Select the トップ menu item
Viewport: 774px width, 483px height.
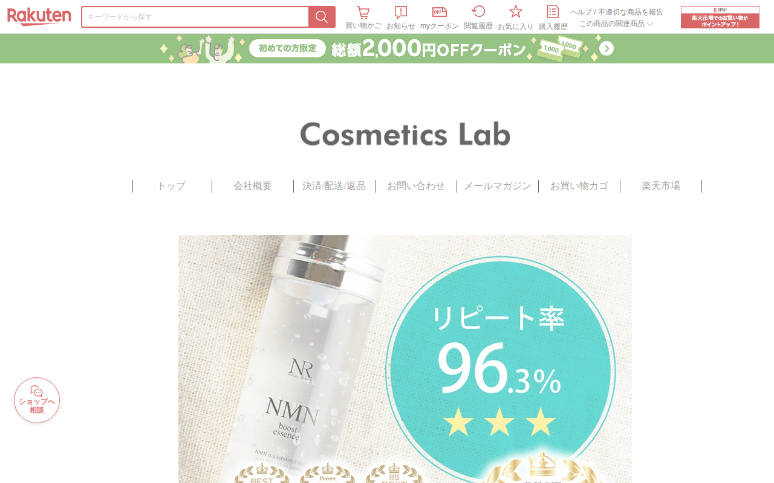coord(172,186)
